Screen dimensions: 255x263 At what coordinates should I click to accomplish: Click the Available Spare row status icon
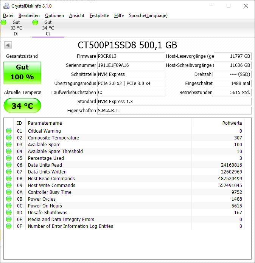coord(9,144)
